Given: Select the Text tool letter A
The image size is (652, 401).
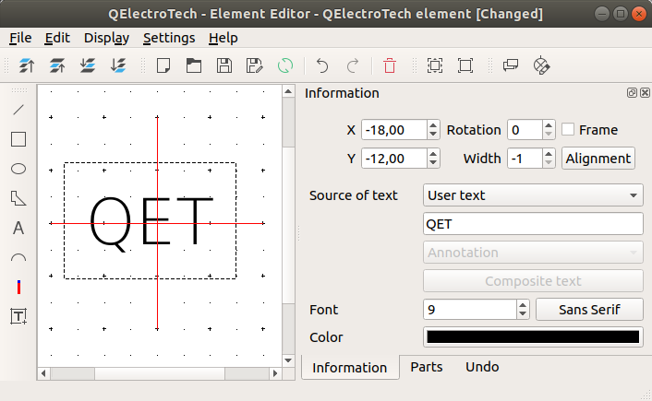Looking at the screenshot, I should pos(18,228).
